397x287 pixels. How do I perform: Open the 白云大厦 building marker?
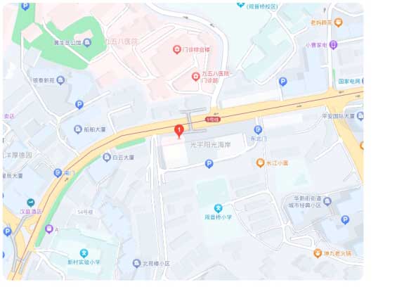tap(107, 158)
